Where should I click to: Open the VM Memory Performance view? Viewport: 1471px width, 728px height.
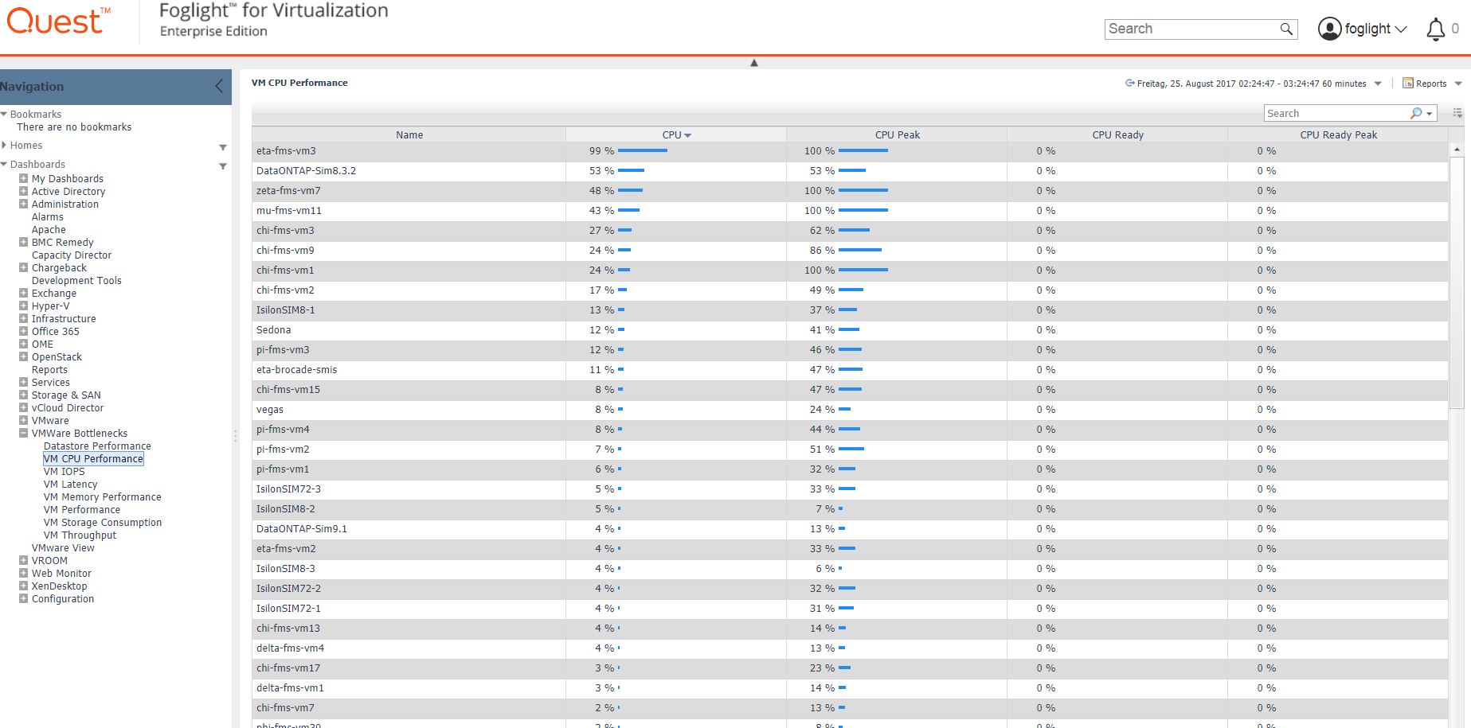102,497
